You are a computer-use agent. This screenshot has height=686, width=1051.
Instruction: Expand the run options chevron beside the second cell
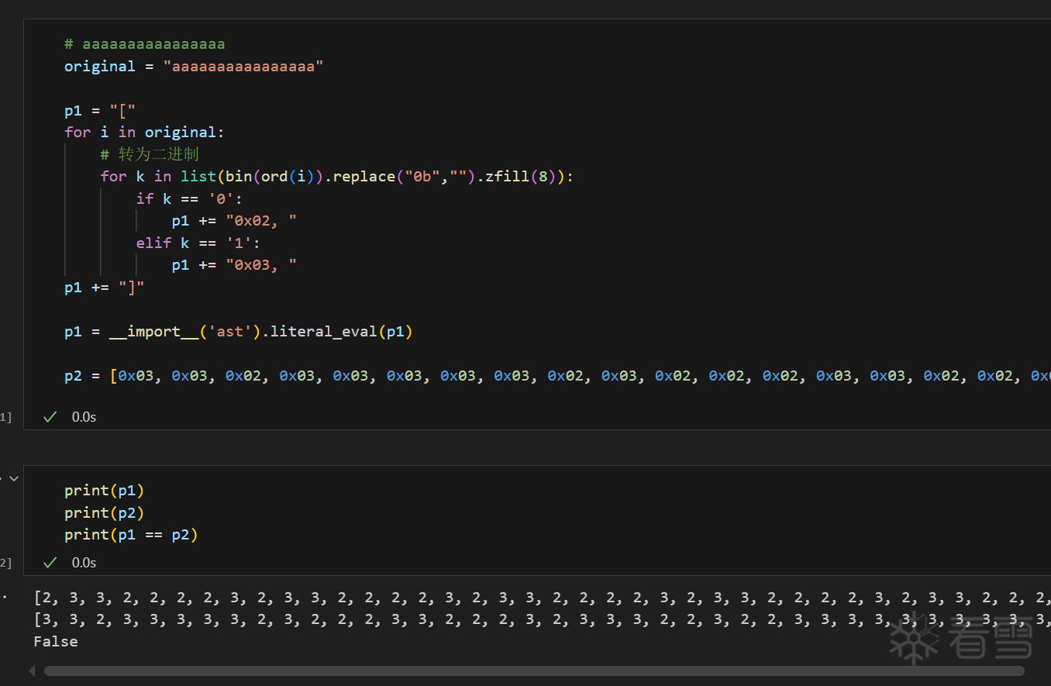point(13,479)
